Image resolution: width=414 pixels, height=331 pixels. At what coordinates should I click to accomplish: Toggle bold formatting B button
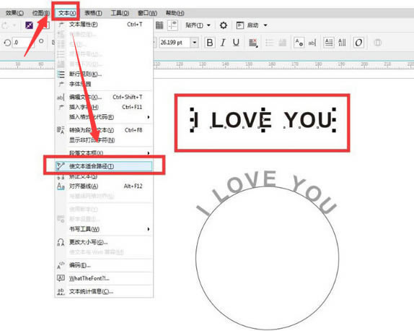[x=210, y=43]
